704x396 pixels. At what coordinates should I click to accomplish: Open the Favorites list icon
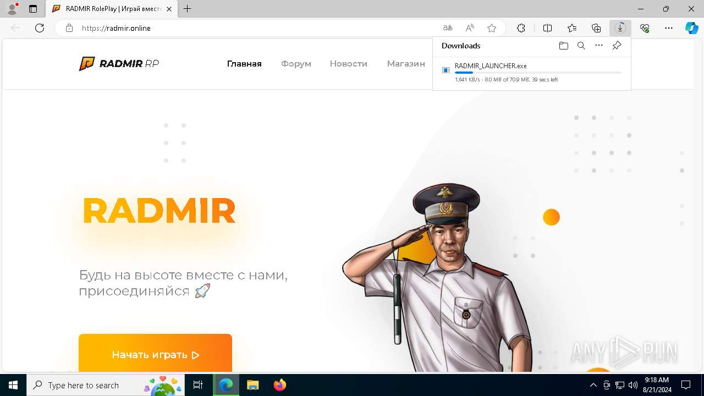(572, 28)
